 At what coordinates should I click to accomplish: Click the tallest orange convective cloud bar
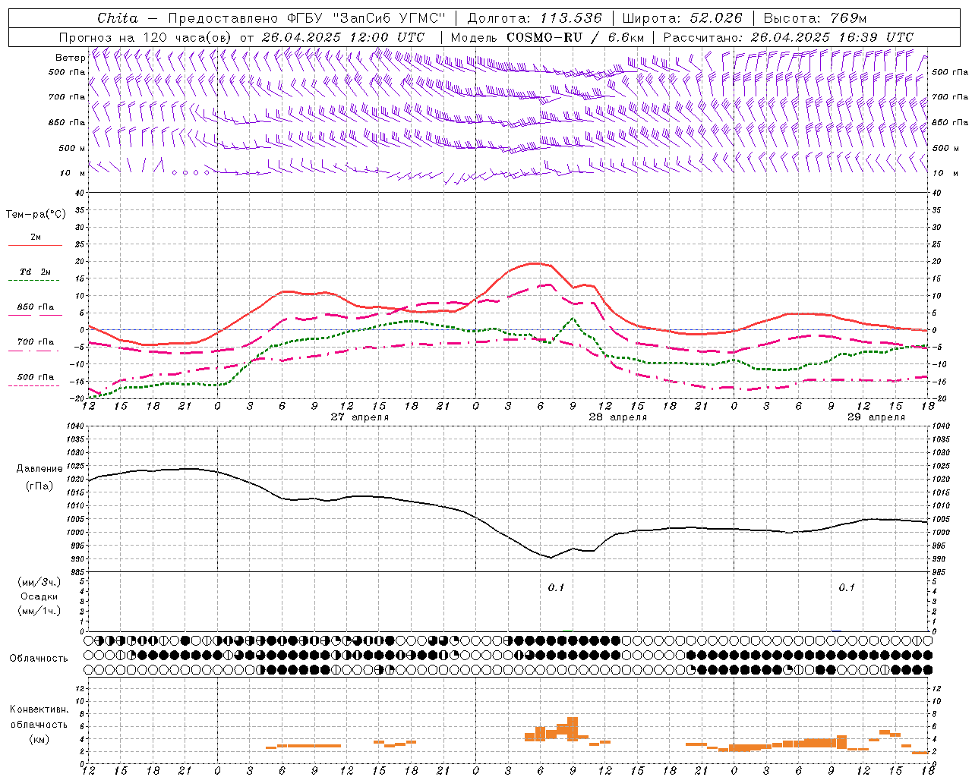click(573, 729)
